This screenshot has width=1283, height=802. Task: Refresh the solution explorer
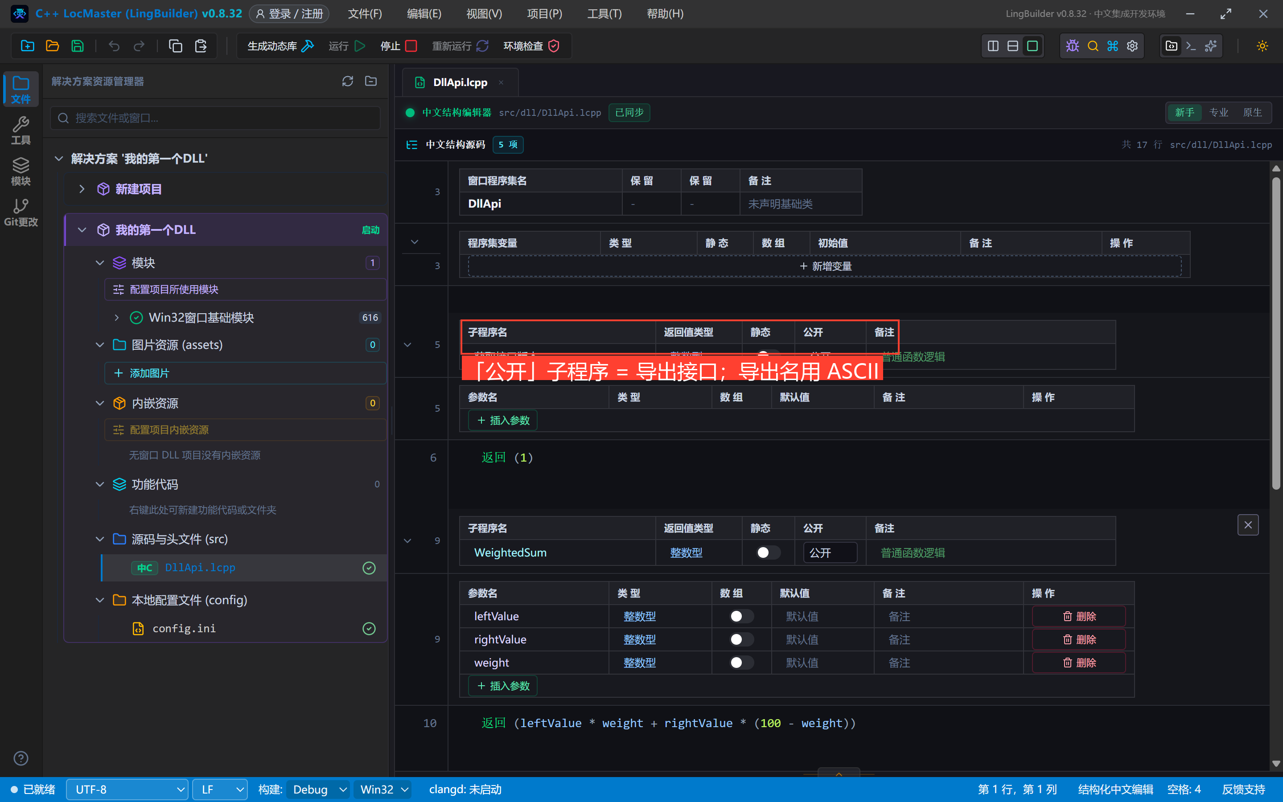pos(348,81)
